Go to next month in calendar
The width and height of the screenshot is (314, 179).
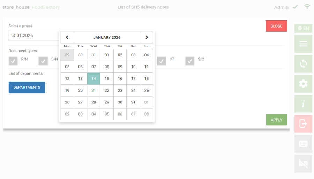147,37
